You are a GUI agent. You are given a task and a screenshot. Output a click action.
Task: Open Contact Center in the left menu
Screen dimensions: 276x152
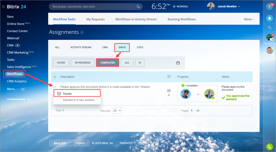(x=18, y=31)
